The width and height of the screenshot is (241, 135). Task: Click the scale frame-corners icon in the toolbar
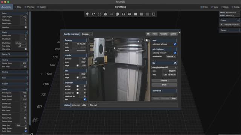point(99,14)
